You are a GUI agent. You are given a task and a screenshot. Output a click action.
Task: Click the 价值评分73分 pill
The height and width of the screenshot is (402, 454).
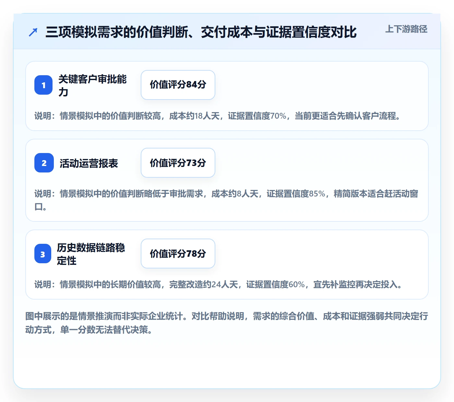pos(178,163)
